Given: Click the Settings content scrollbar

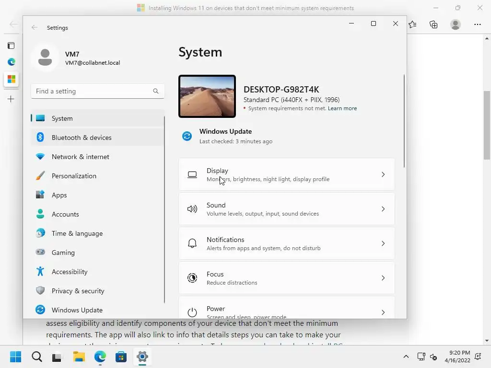Looking at the screenshot, I should (x=404, y=121).
